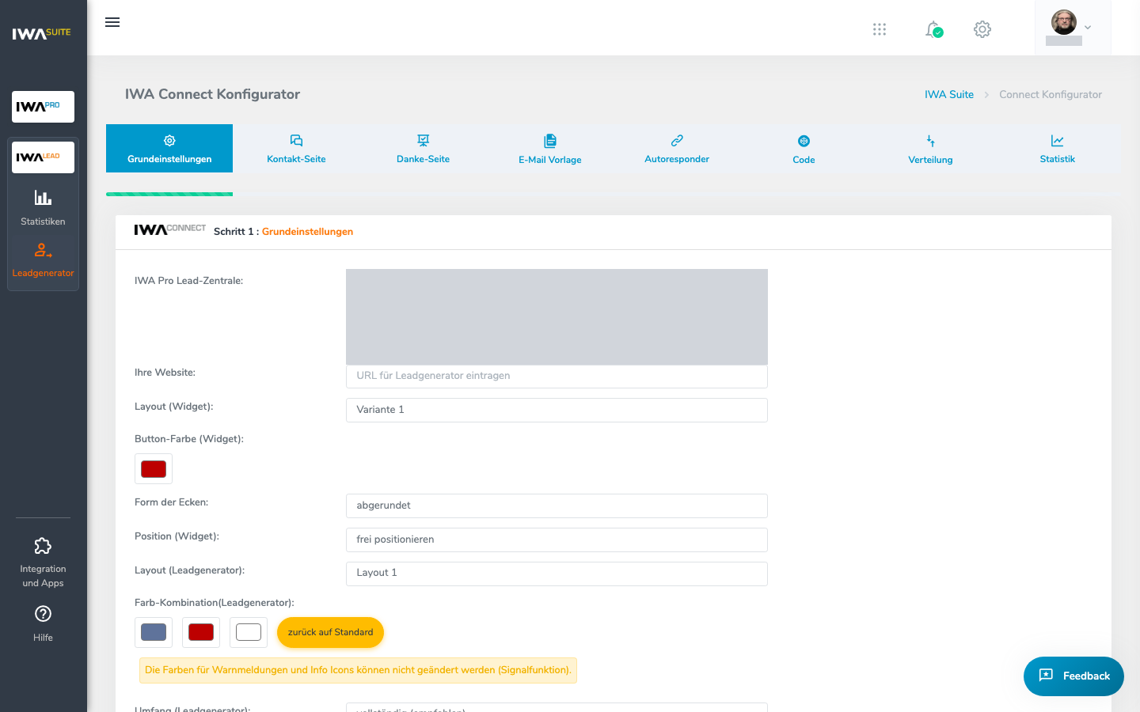Open the Position (Widget) dropdown
This screenshot has height=712, width=1140.
(557, 540)
